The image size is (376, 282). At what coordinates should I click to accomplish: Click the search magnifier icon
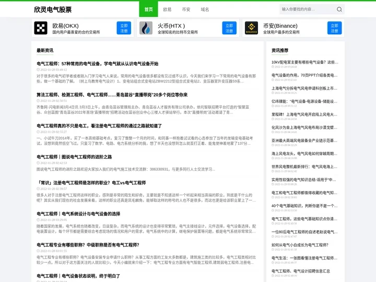tap(339, 9)
